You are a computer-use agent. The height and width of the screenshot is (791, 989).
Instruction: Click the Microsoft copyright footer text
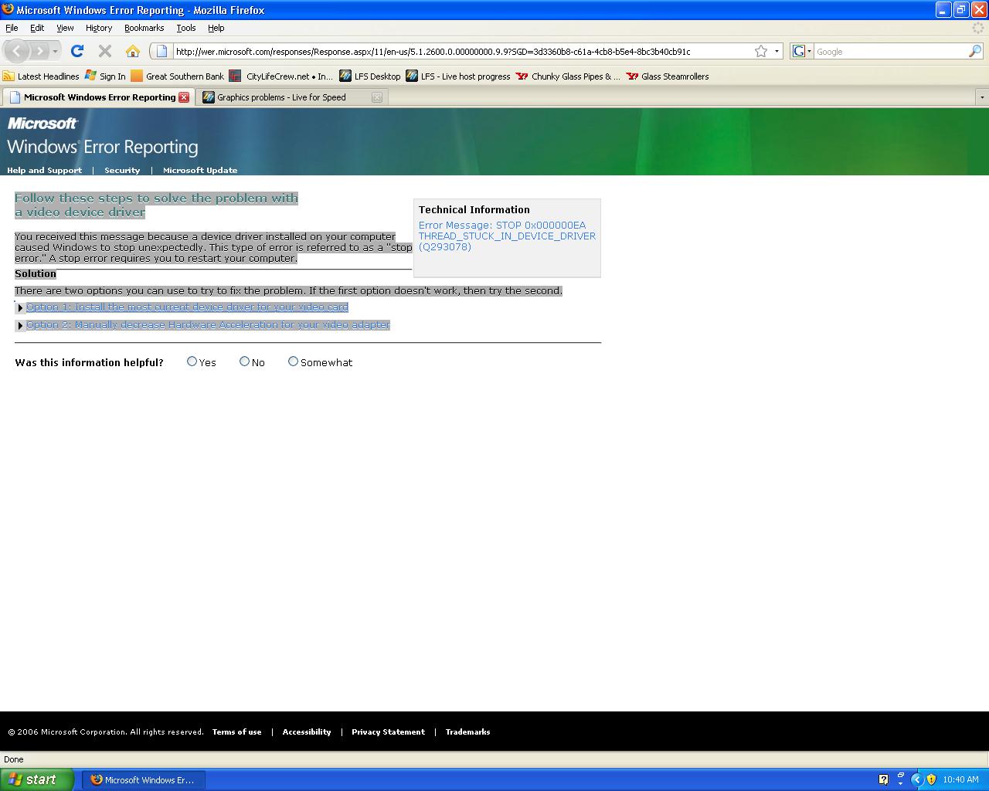(x=106, y=732)
